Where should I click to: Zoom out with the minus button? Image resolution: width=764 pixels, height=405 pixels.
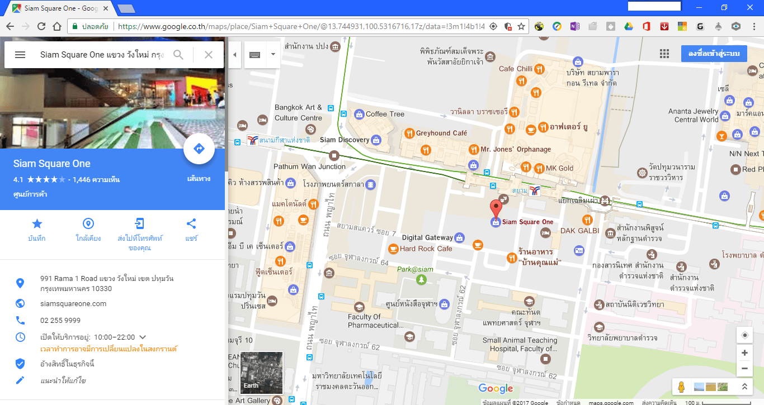pyautogui.click(x=744, y=368)
